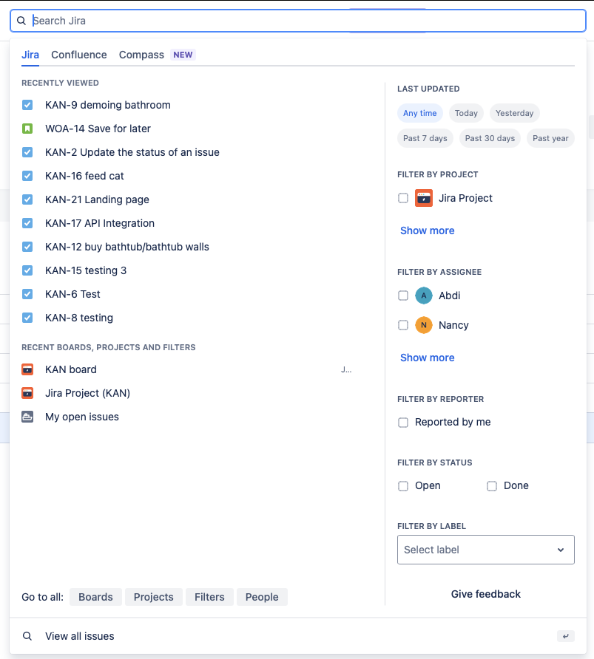
Task: Select the Today filter chip
Action: pyautogui.click(x=466, y=113)
